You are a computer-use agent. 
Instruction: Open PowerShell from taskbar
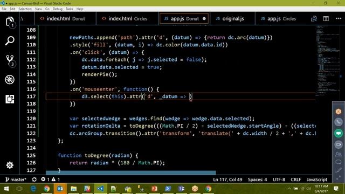tap(168, 189)
